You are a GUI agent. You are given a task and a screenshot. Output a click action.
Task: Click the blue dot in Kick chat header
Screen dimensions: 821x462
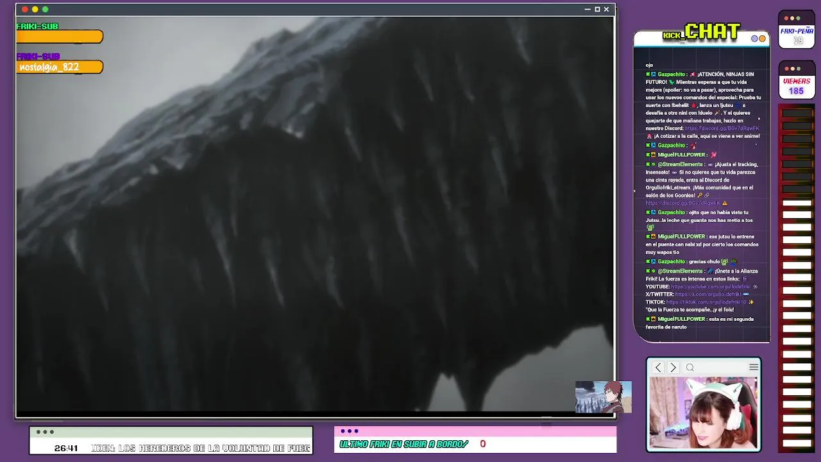point(755,38)
